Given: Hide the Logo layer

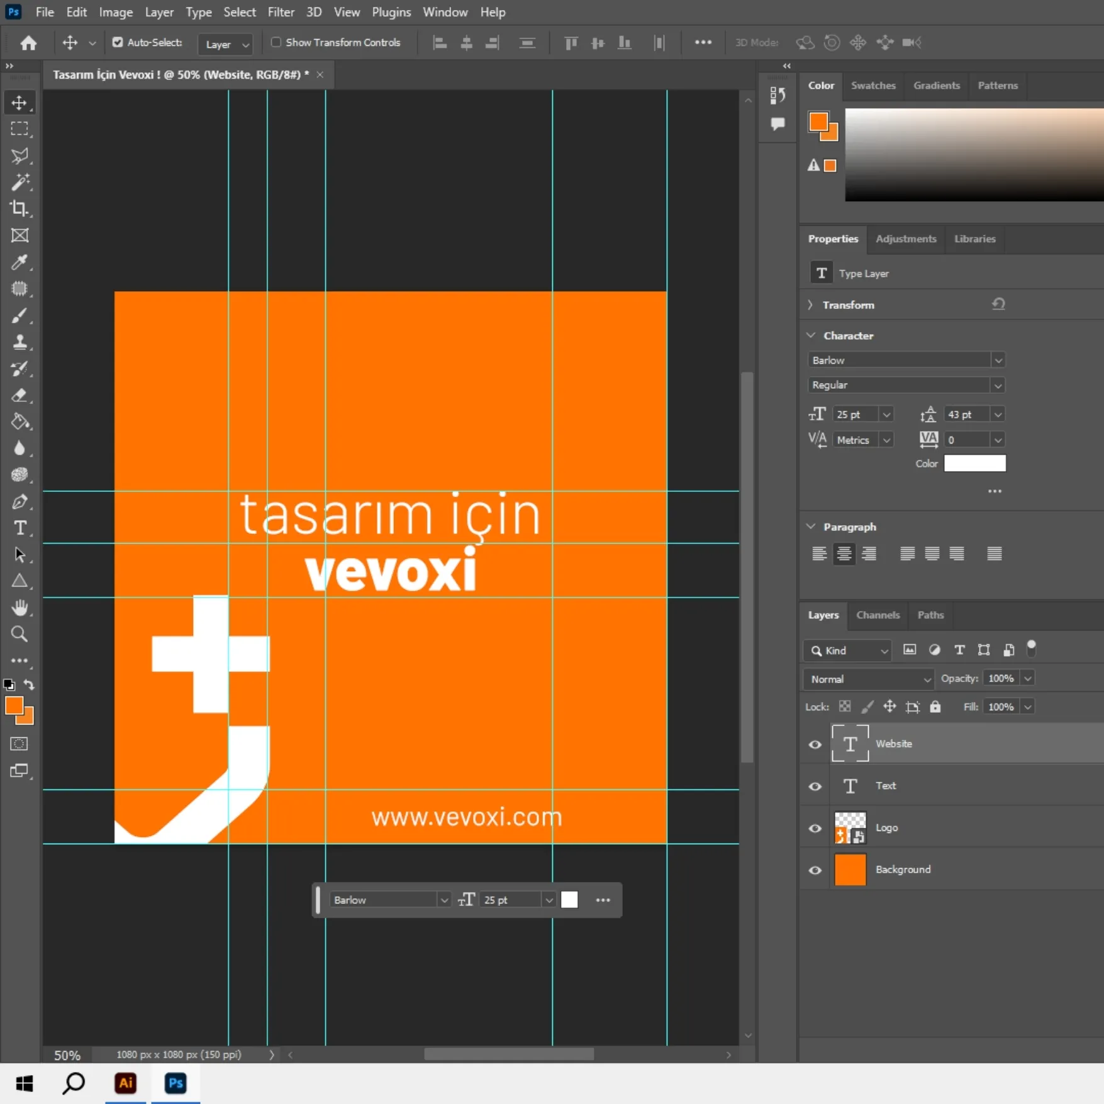Looking at the screenshot, I should (815, 828).
